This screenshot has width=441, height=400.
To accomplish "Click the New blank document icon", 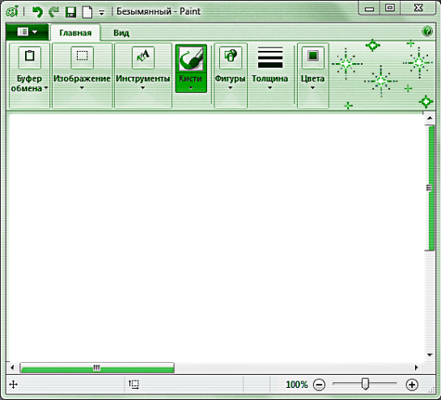I will tap(87, 12).
